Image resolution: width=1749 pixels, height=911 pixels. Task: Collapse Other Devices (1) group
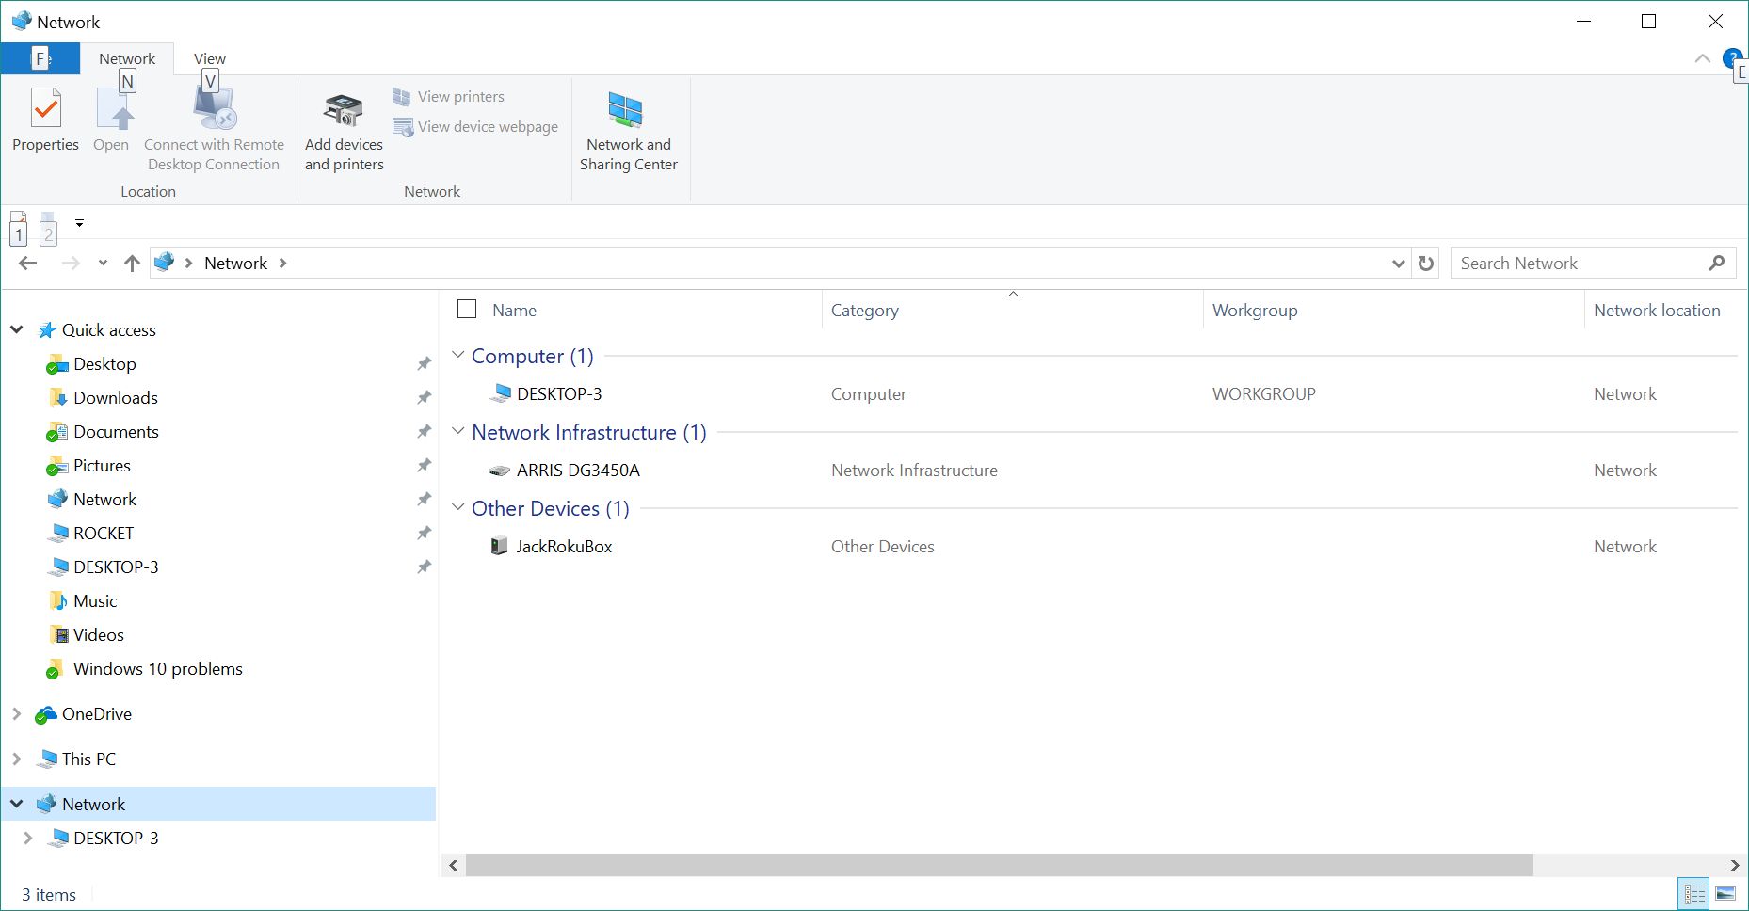[458, 507]
